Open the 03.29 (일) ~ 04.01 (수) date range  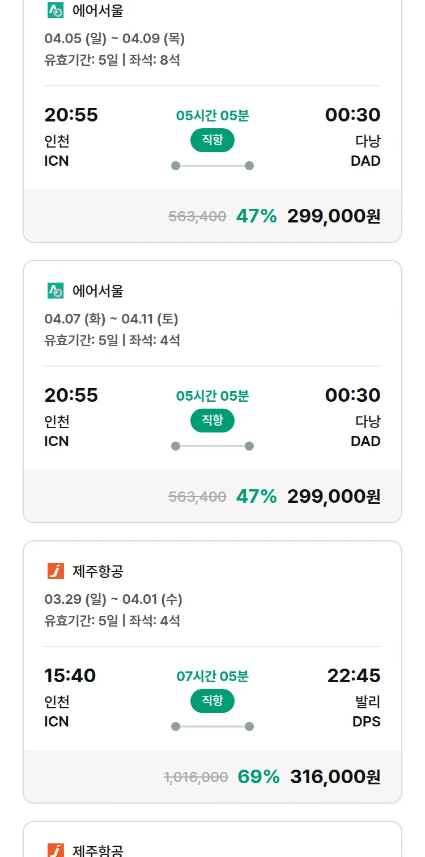113,599
